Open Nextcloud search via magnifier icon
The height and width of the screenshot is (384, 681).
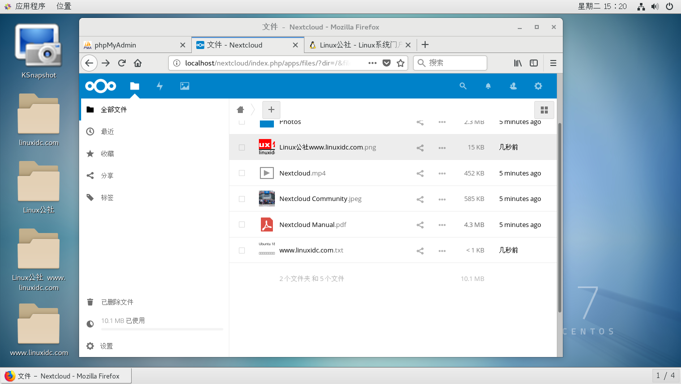tap(463, 86)
